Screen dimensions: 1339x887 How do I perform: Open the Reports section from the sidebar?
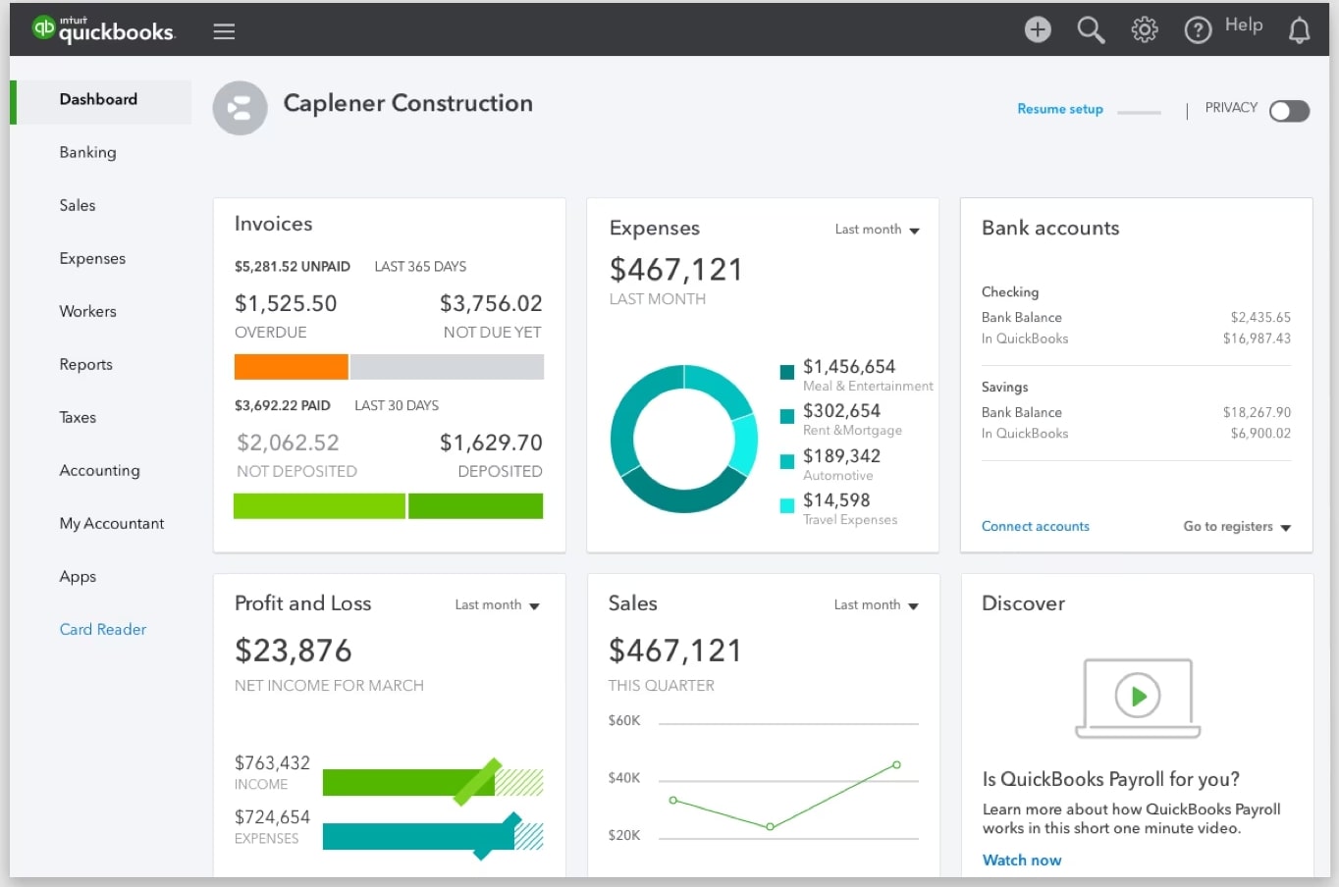pos(85,364)
